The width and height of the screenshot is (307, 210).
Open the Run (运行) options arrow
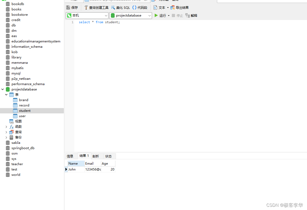pyautogui.click(x=169, y=15)
